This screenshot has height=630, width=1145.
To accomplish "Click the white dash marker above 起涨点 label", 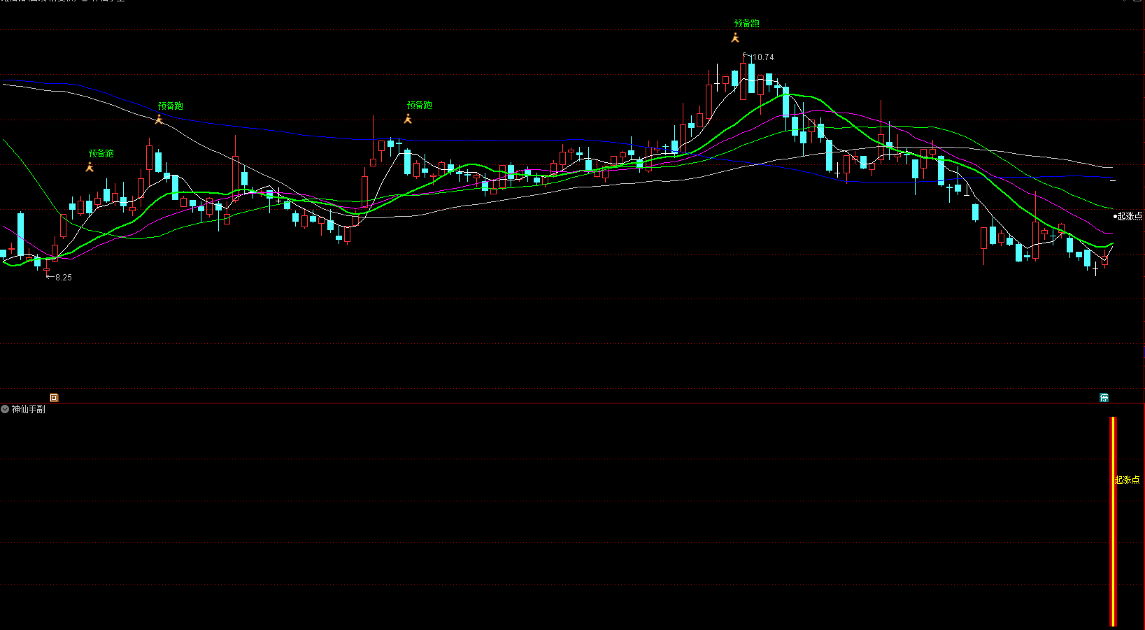I will (1113, 181).
